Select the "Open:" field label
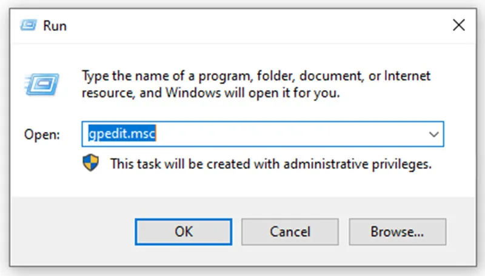The height and width of the screenshot is (276, 485). [x=42, y=134]
